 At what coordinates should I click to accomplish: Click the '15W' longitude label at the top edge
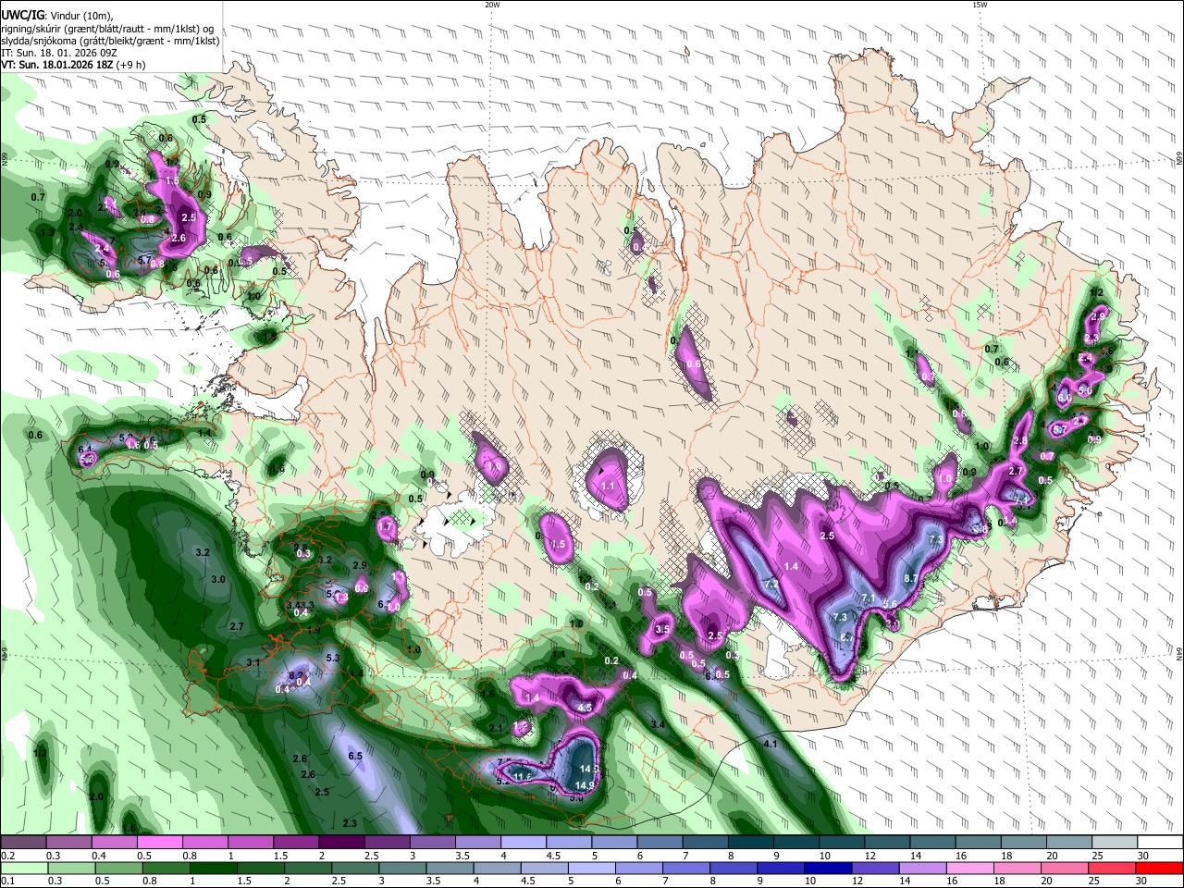(979, 5)
